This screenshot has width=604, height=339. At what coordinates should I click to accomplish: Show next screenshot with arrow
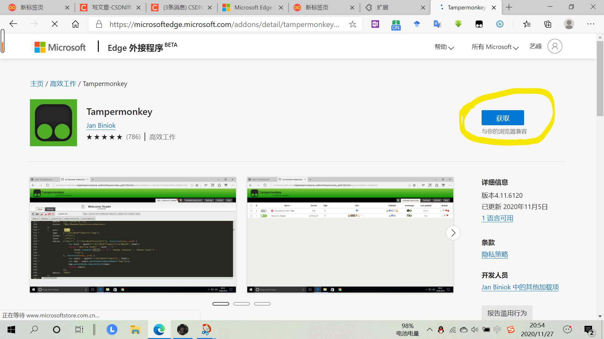pos(453,233)
